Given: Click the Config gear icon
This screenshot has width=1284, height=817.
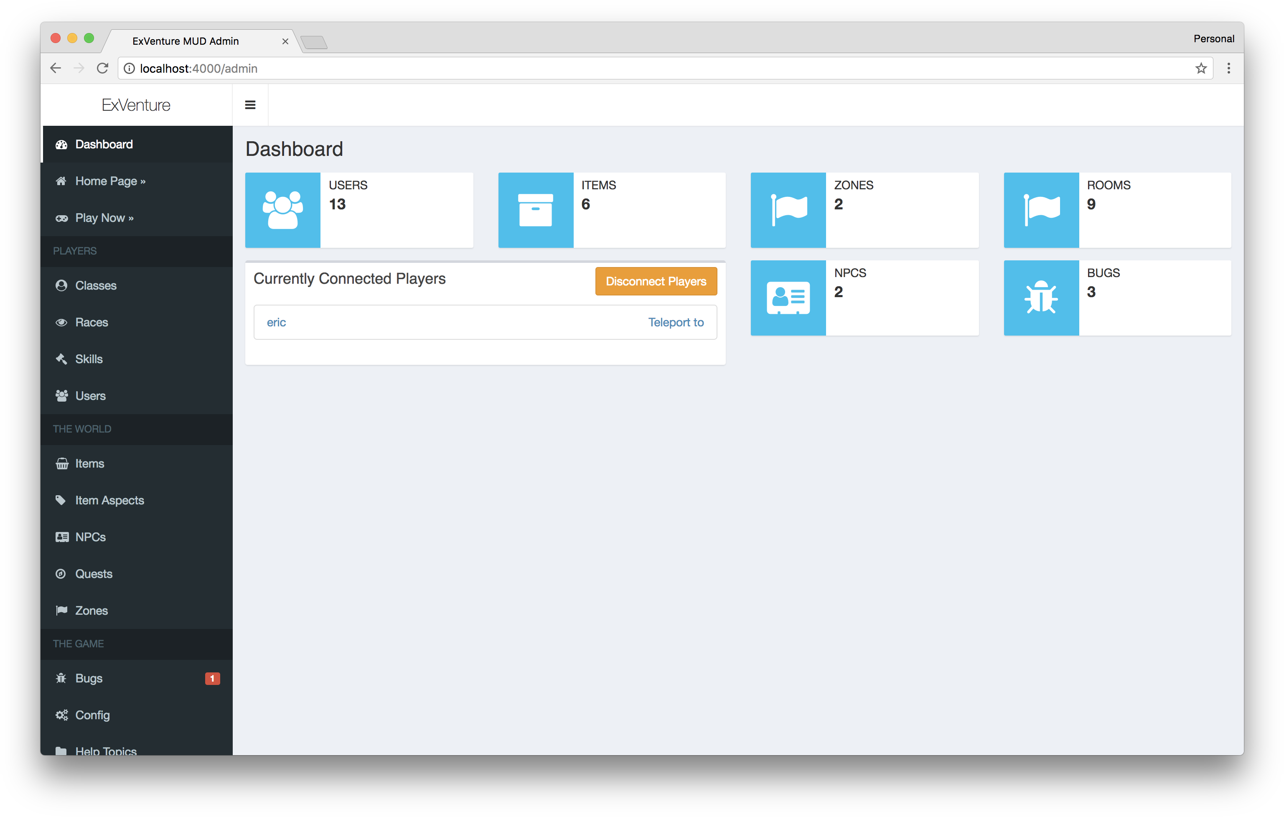Looking at the screenshot, I should tap(61, 715).
